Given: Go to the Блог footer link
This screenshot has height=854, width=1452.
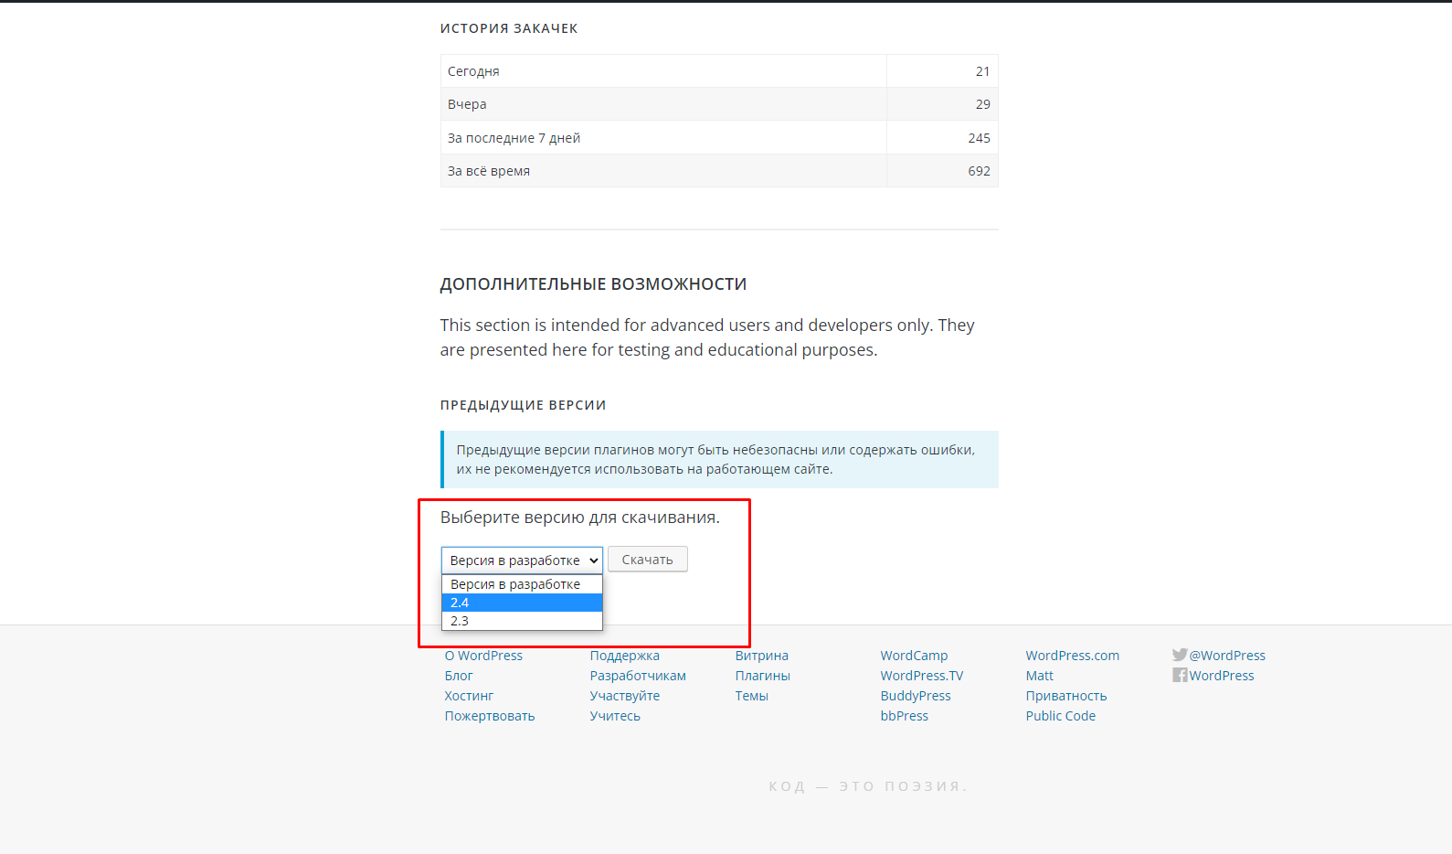Looking at the screenshot, I should 459,676.
